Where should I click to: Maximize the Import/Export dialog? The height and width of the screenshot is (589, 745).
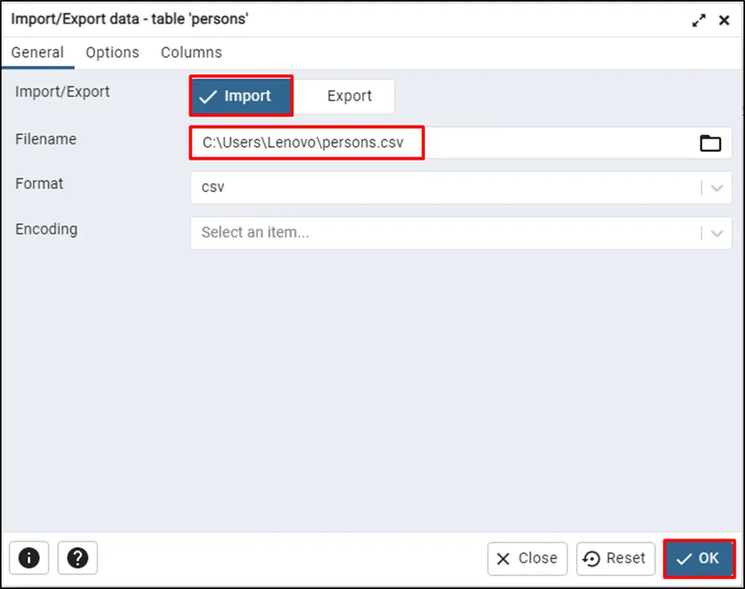click(699, 21)
